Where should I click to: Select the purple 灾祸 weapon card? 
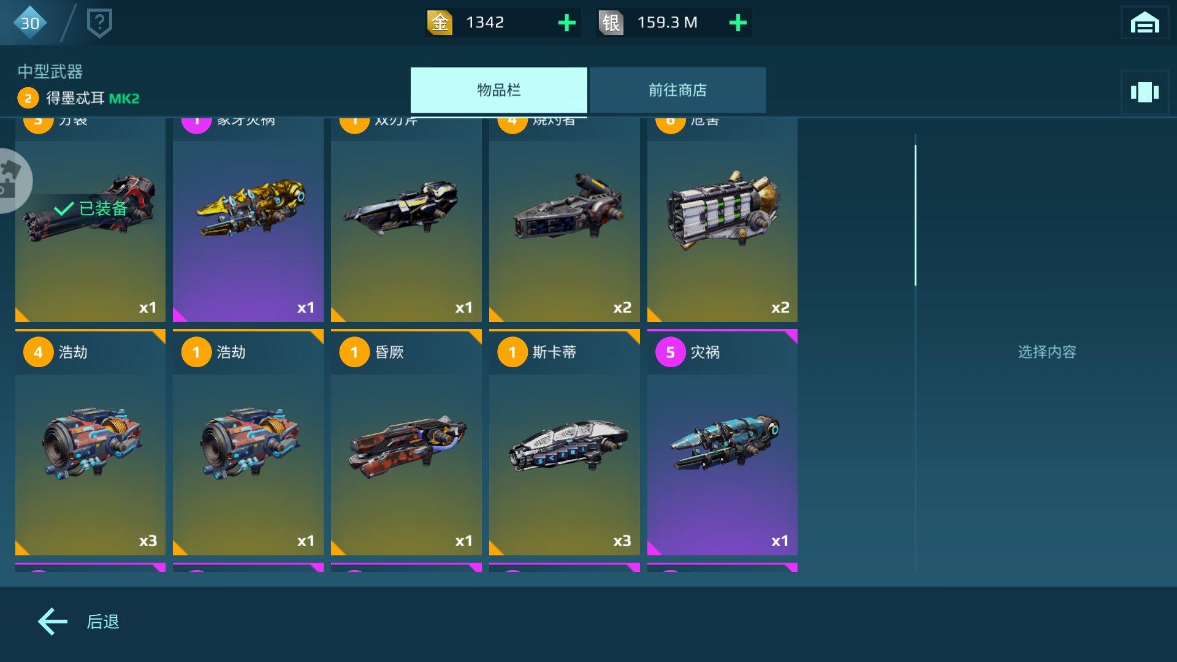722,443
